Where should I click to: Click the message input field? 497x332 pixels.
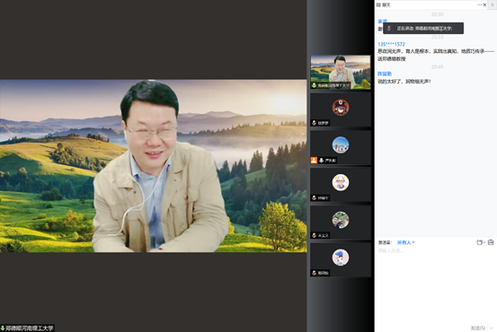[436, 284]
